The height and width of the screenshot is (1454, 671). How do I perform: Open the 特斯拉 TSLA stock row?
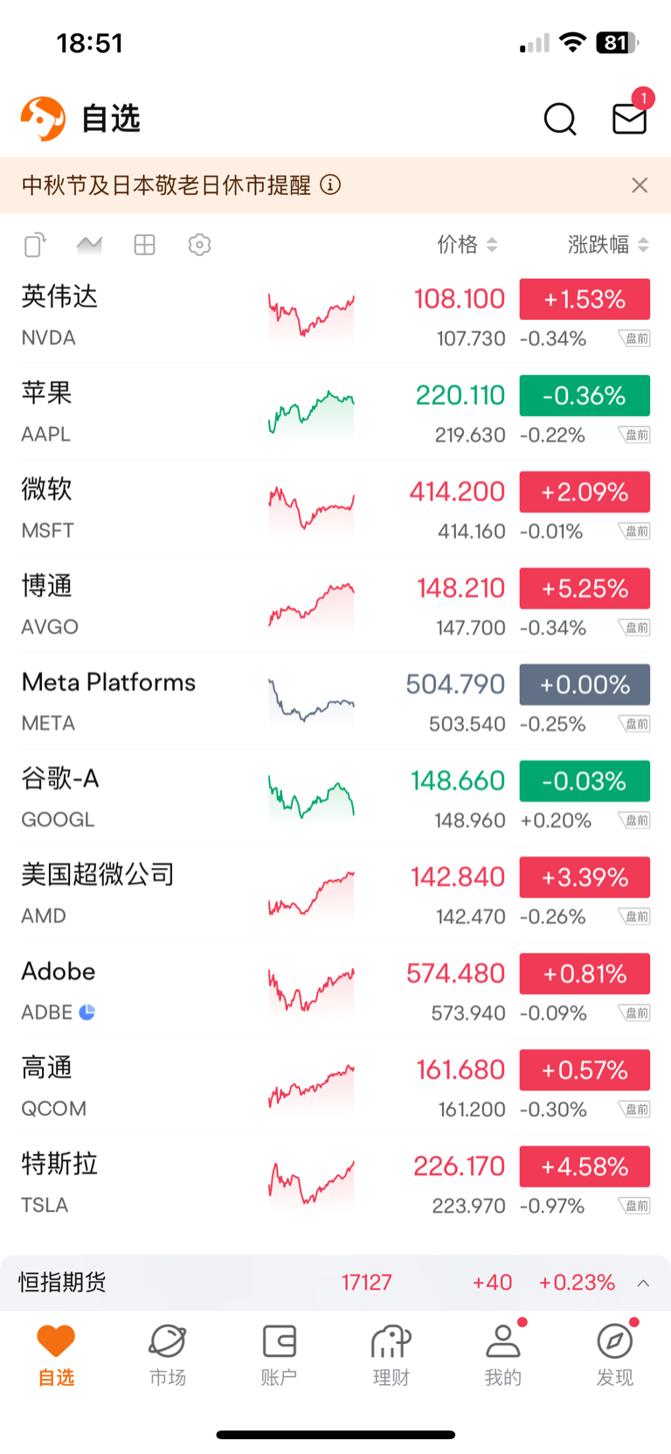[335, 1183]
